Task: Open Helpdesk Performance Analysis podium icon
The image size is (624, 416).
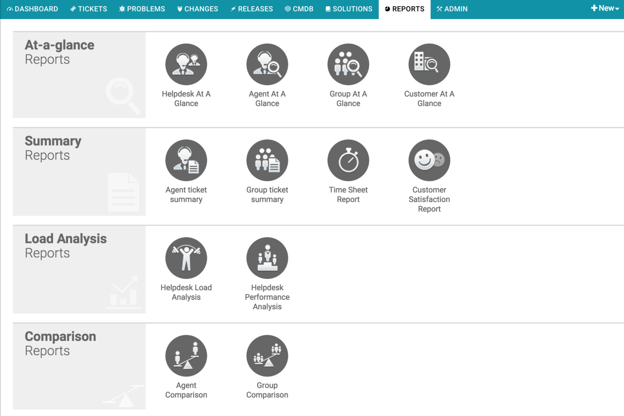Action: click(267, 258)
